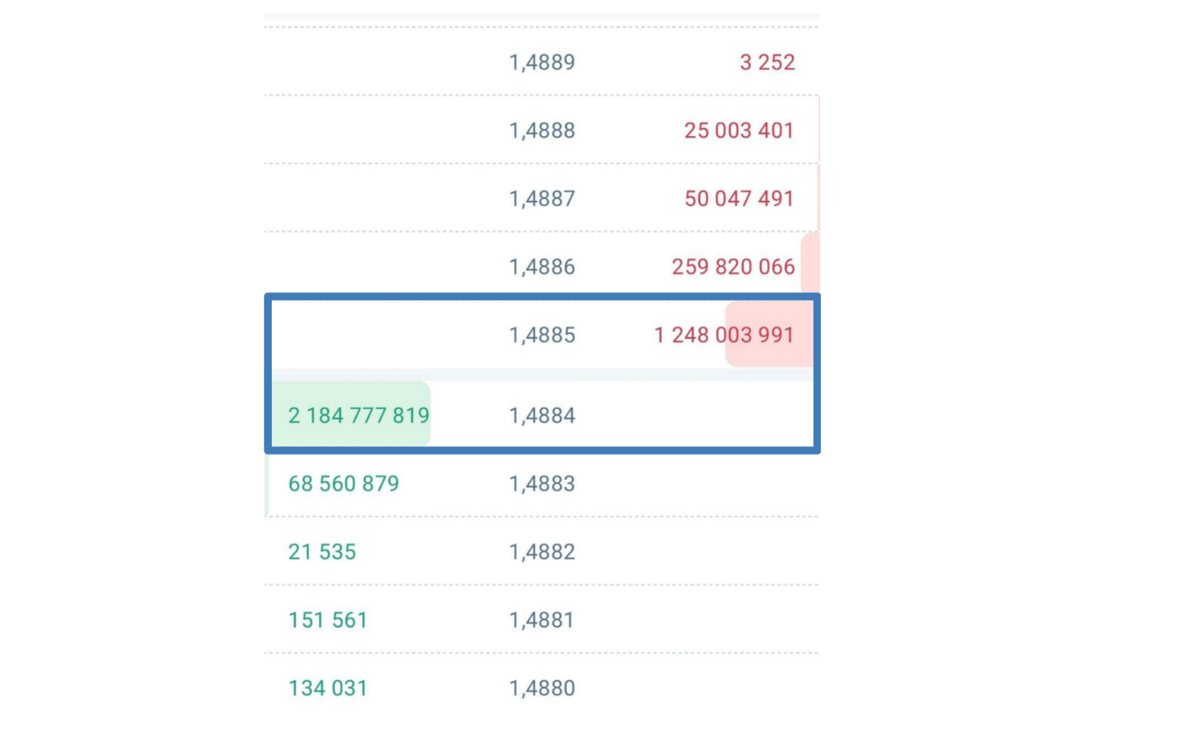Click best bid volume 2 184 777 819
1185x744 pixels.
pyautogui.click(x=358, y=416)
